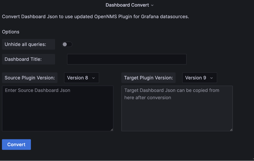Click the source textarea resize handle

click(x=112, y=130)
